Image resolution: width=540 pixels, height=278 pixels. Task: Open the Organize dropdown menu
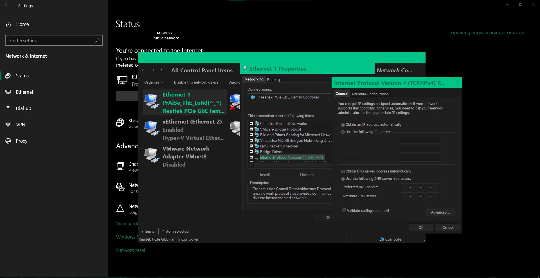click(x=154, y=82)
